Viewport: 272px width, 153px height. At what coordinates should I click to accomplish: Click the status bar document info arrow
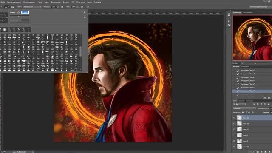[33, 152]
